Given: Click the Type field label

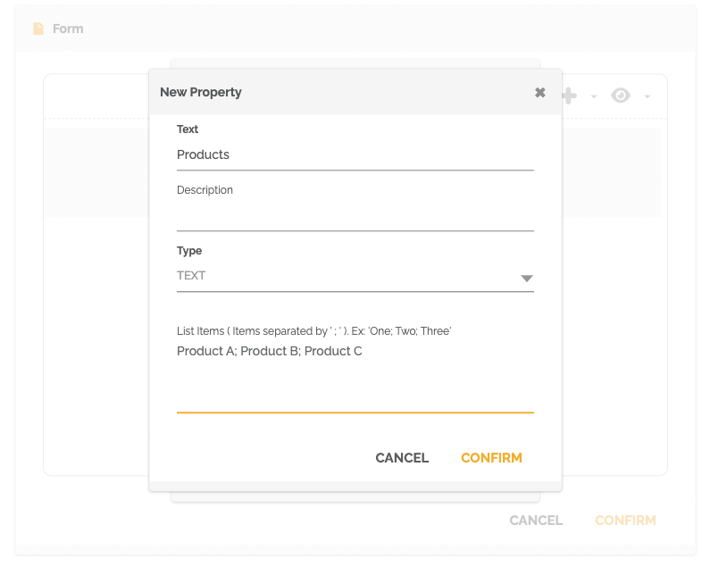Looking at the screenshot, I should pos(189,251).
